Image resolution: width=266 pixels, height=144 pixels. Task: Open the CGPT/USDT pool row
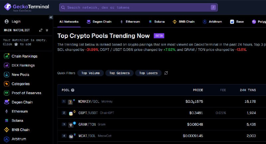pos(162,113)
